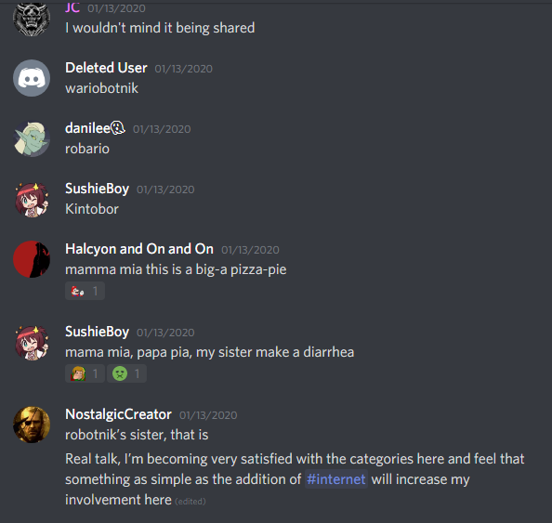The width and height of the screenshot is (552, 523).
Task: Toggle the Mario emoji reaction on pizza-pie message
Action: [85, 291]
